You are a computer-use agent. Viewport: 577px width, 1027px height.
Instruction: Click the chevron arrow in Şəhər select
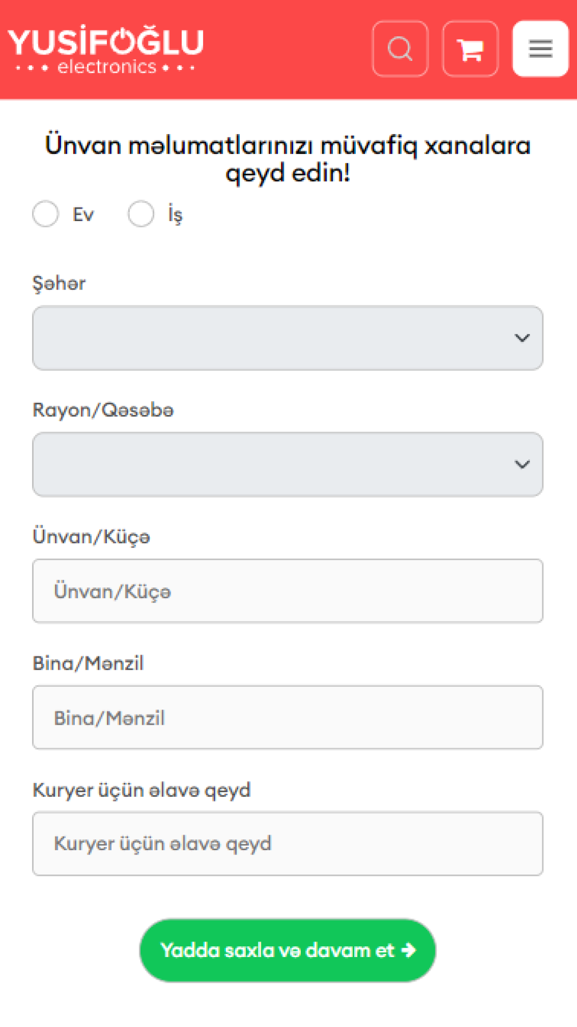(x=522, y=338)
